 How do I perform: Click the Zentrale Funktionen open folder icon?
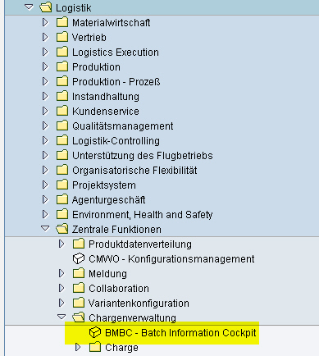click(x=62, y=229)
